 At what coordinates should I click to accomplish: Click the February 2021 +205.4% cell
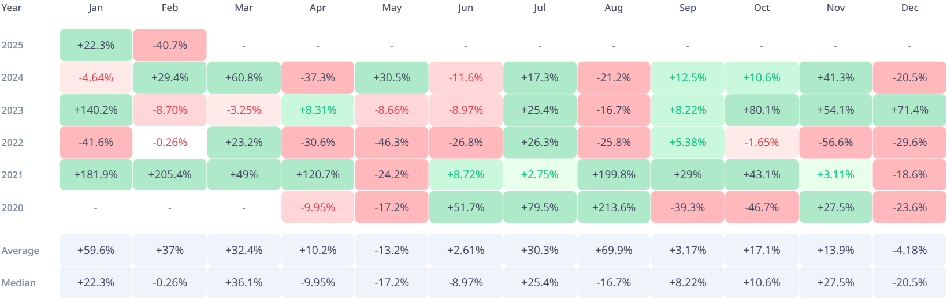tap(170, 174)
